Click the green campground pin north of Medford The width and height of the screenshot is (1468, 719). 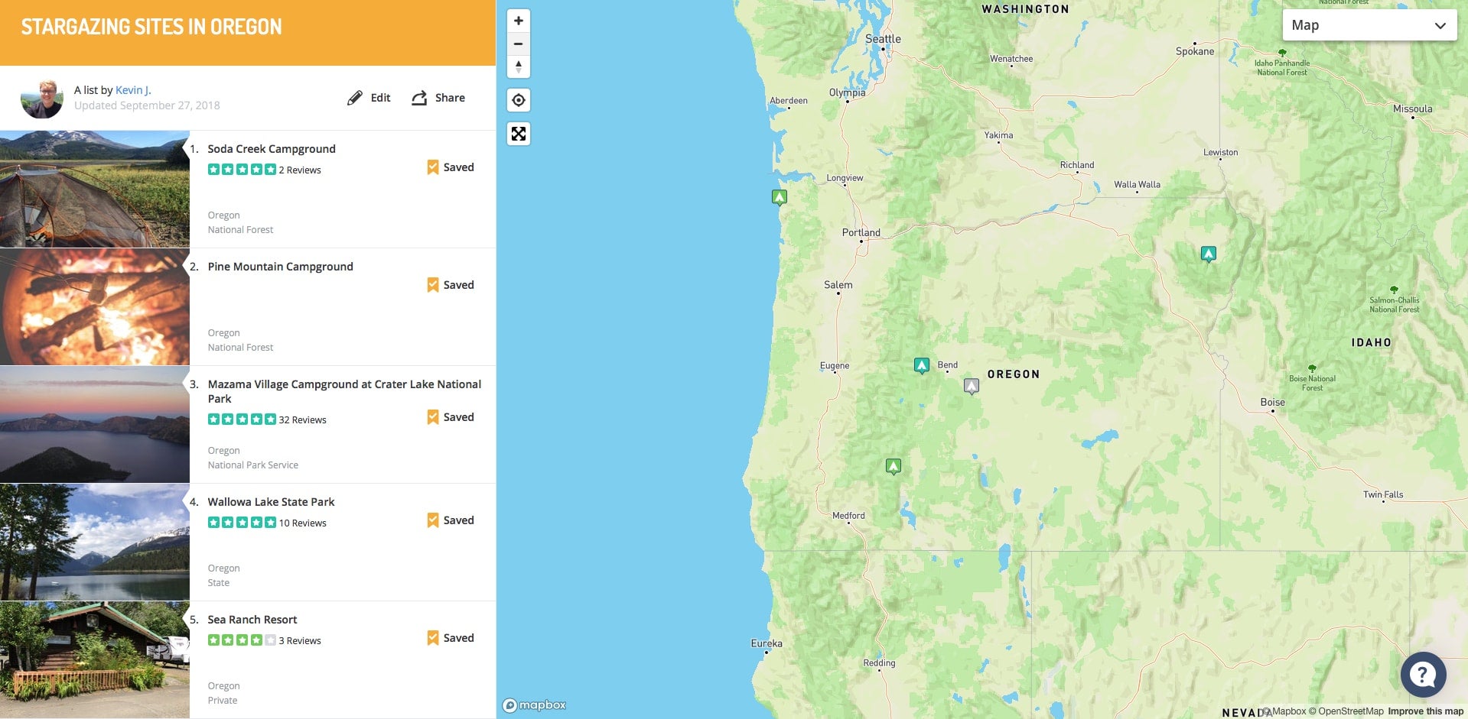(893, 466)
